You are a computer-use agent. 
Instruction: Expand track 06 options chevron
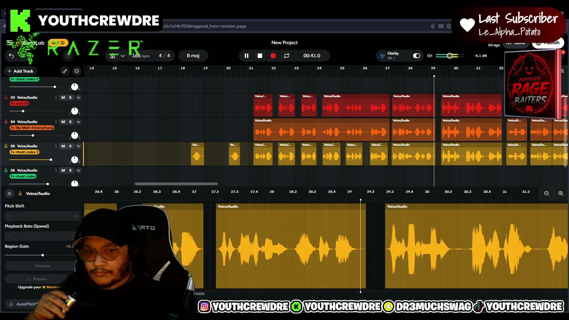[78, 171]
